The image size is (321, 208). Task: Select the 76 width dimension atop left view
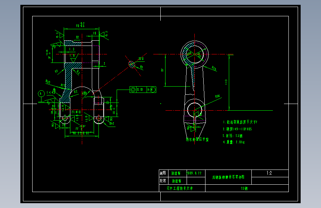80,25
